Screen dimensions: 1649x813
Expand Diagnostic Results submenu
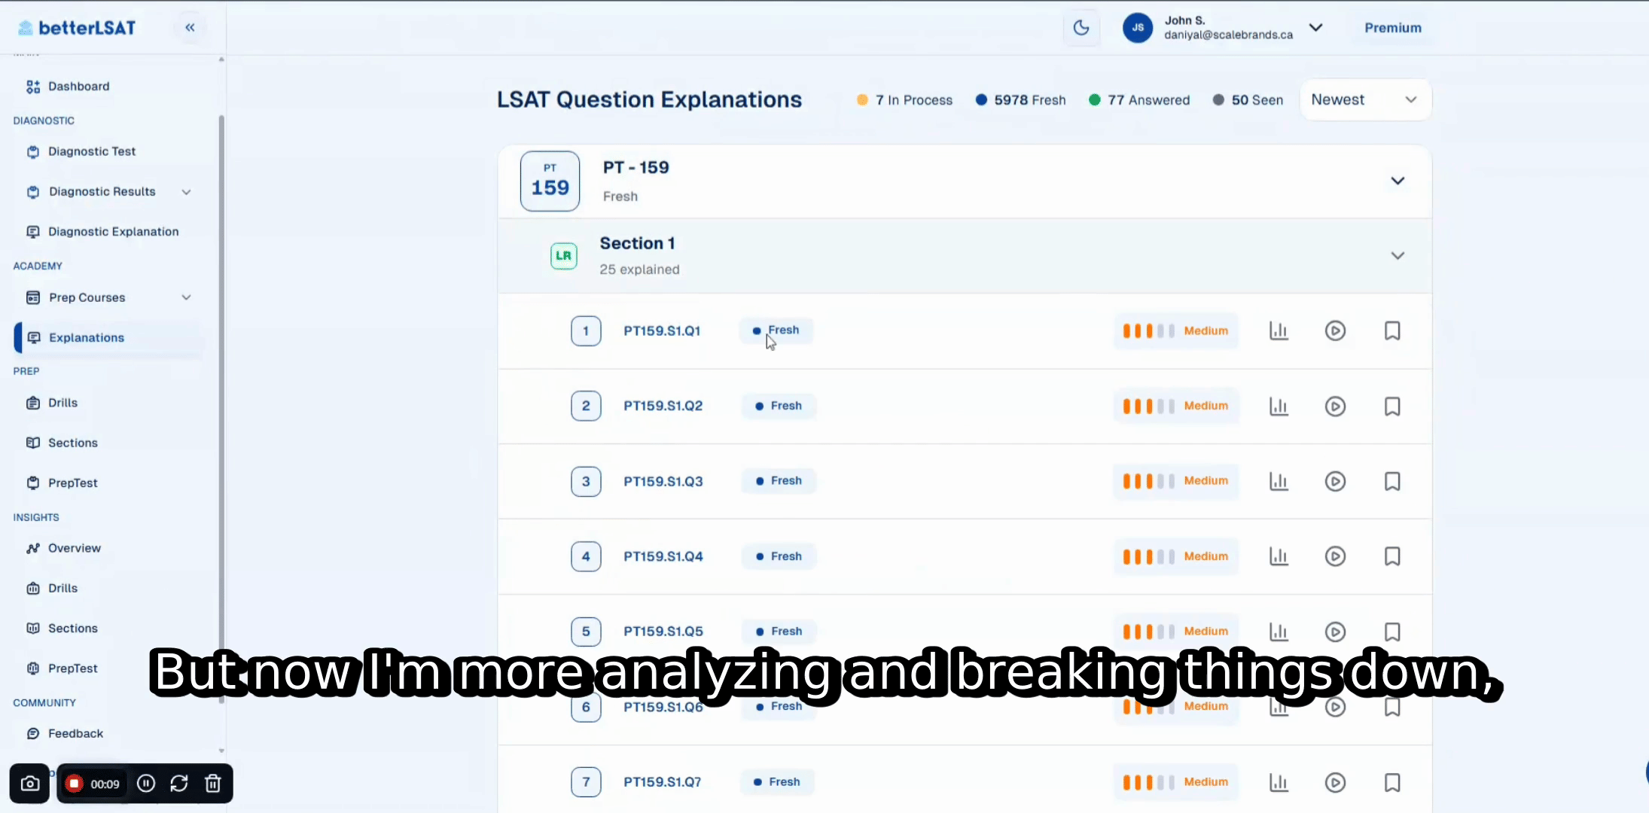tap(186, 192)
